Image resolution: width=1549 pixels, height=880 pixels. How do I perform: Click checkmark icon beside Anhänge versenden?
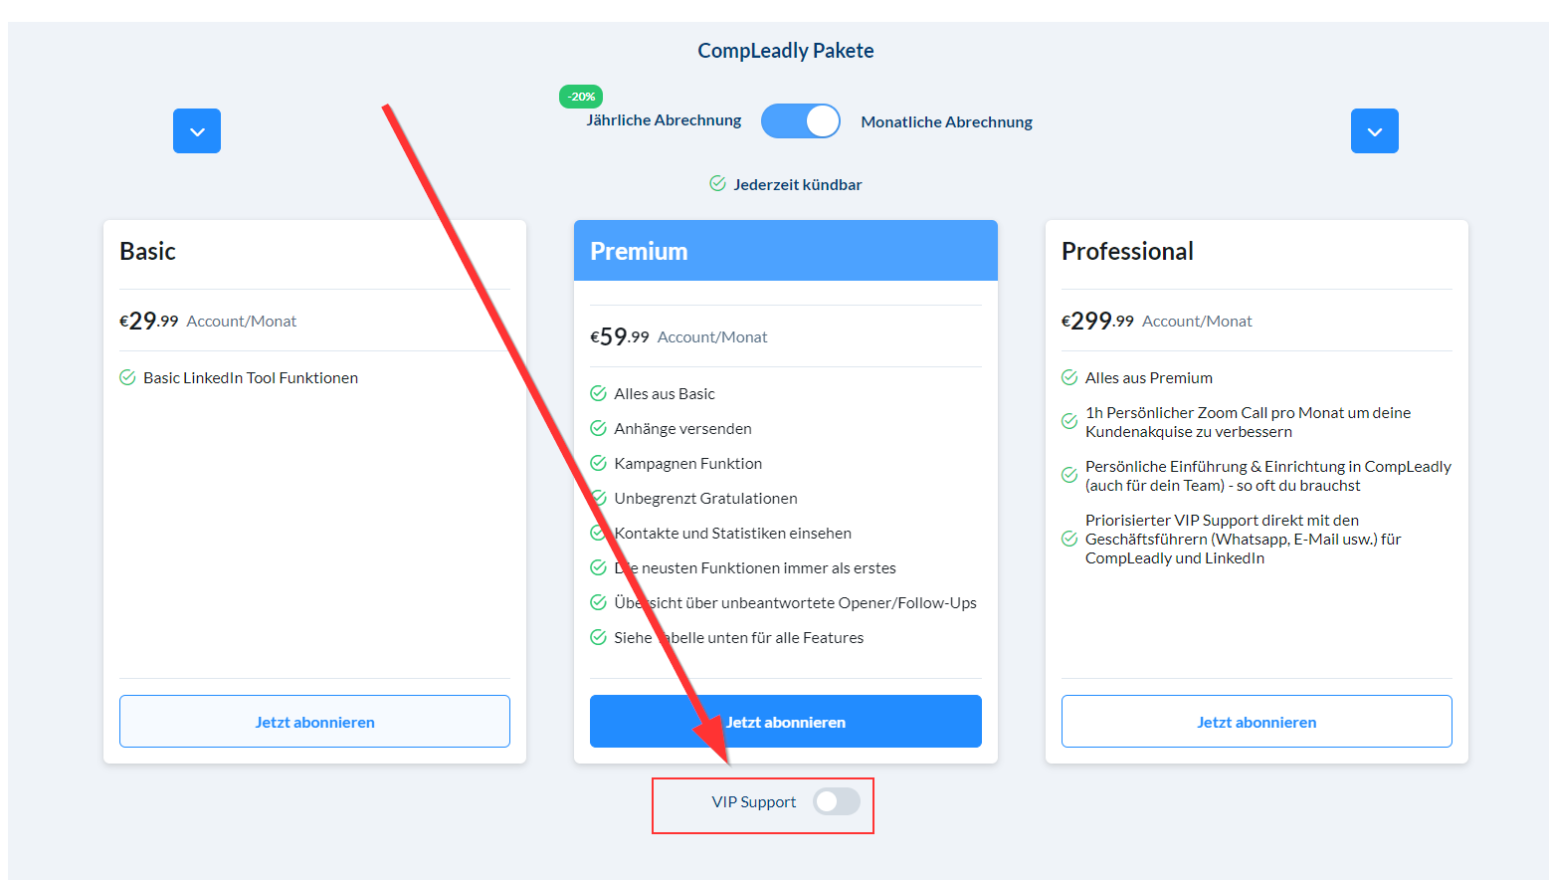598,428
